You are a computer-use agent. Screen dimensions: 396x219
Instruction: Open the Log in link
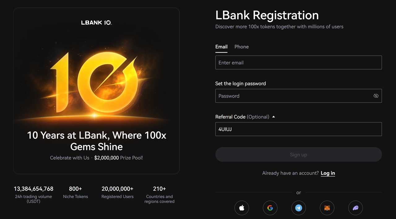(x=328, y=173)
